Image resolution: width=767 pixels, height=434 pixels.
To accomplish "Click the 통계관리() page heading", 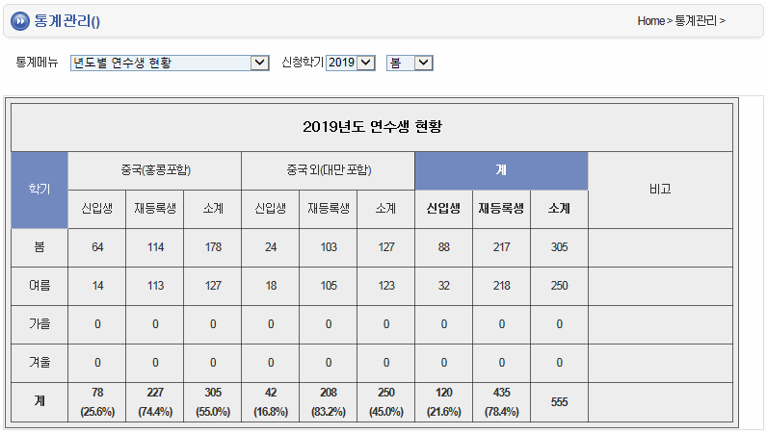I will (x=66, y=20).
